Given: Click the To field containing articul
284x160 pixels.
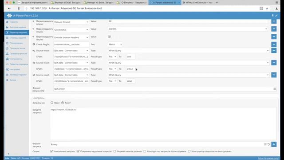Looking at the screenshot, I should point(130,69).
